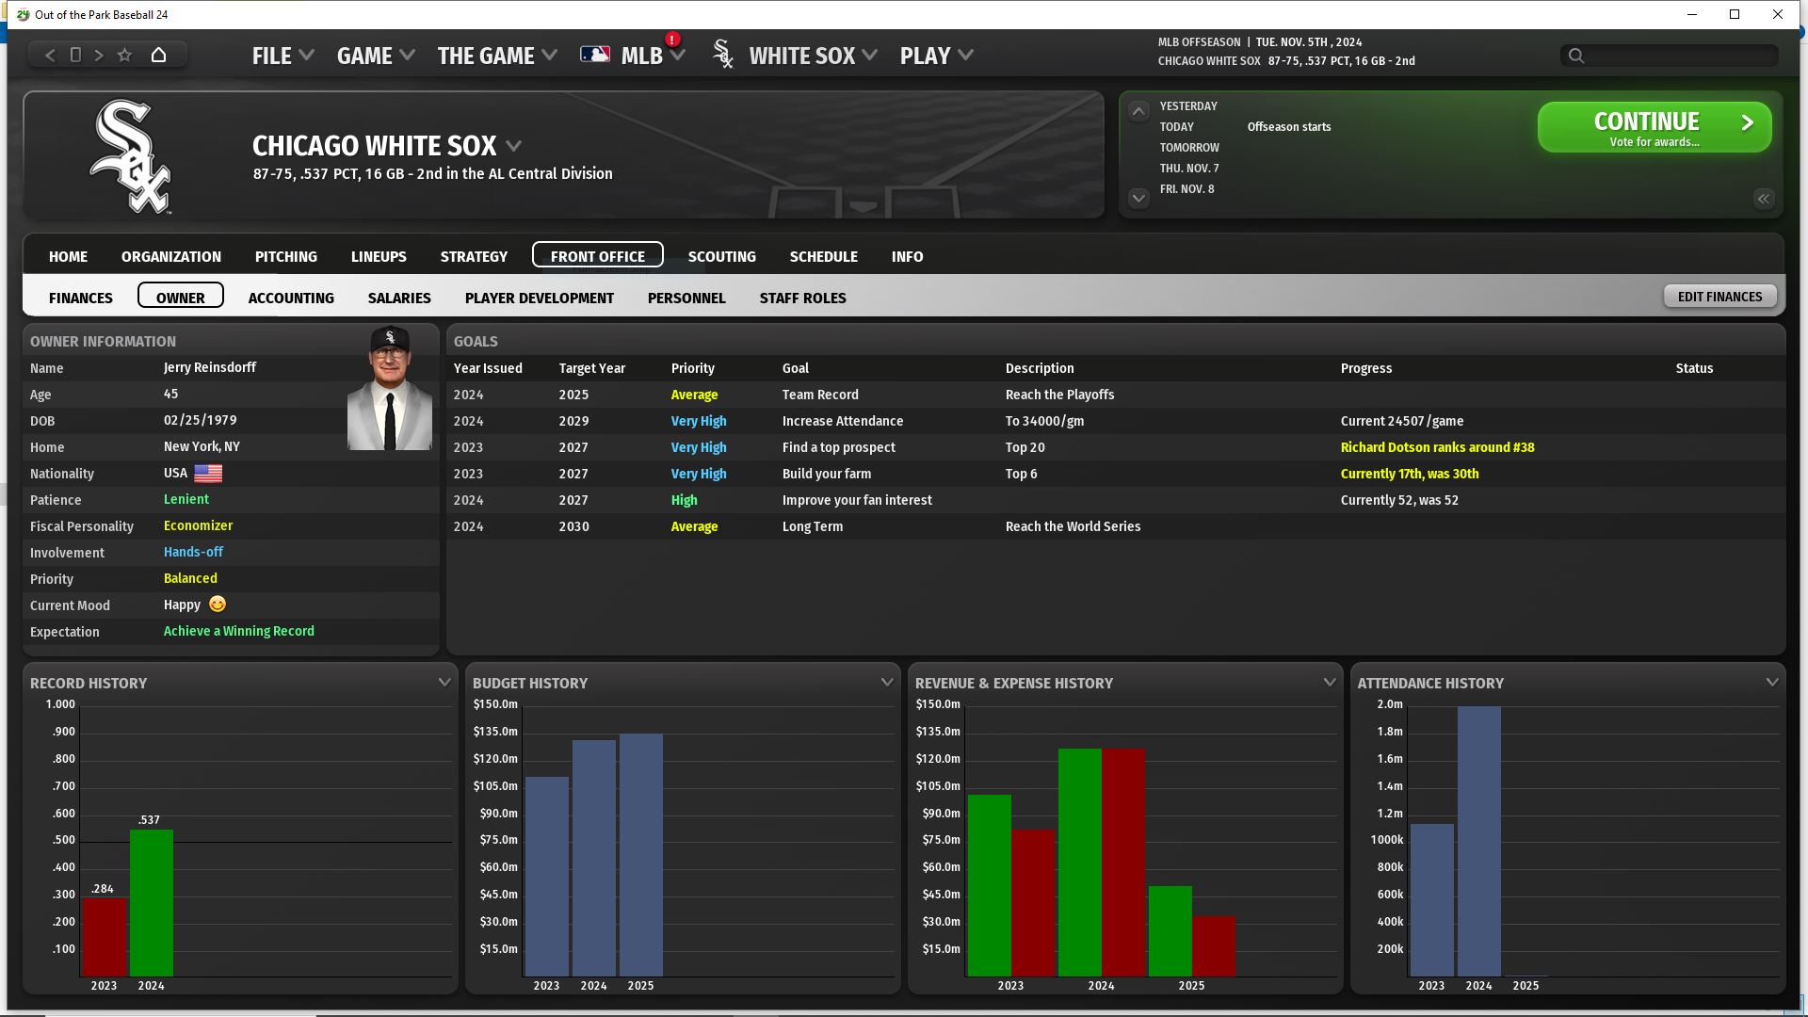Expand the Budget History dropdown
Image resolution: width=1808 pixels, height=1017 pixels.
coord(887,683)
